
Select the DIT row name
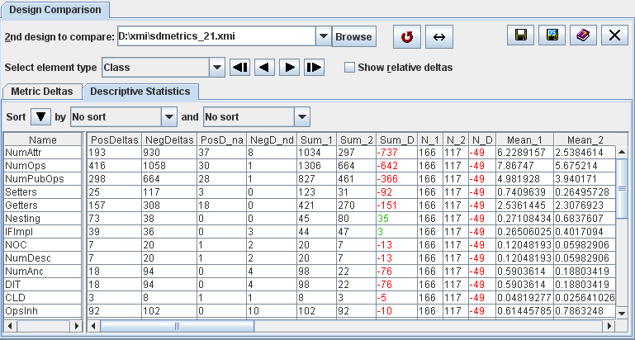[43, 285]
